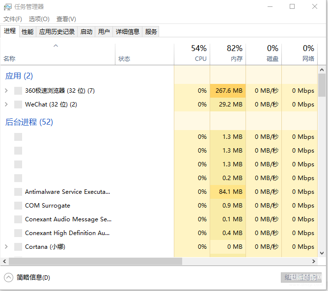Select the Conexant High Definition Au... row
Viewport: 328px width, 291px height.
click(x=159, y=233)
